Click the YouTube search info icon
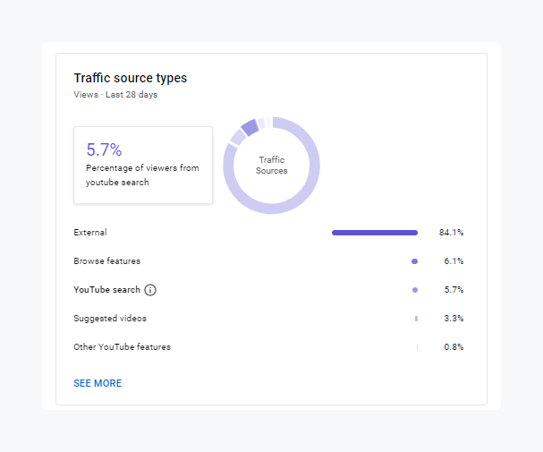This screenshot has height=452, width=543. pos(150,290)
